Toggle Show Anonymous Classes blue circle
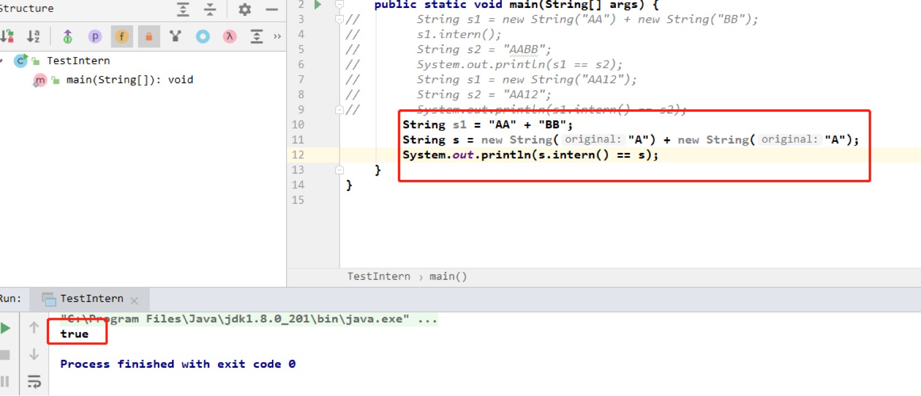 tap(203, 36)
